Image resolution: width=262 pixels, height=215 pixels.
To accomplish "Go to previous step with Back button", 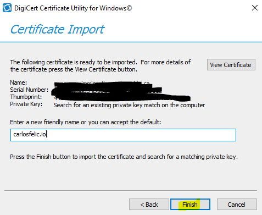I will click(149, 205).
